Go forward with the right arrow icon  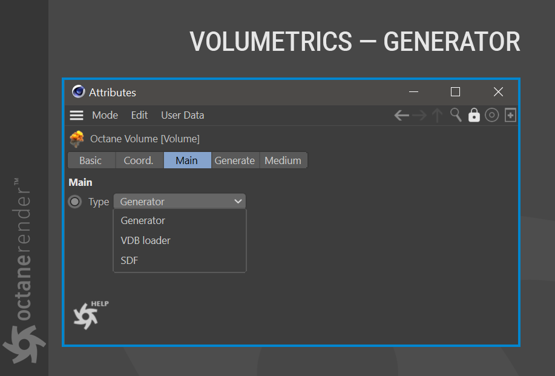419,116
